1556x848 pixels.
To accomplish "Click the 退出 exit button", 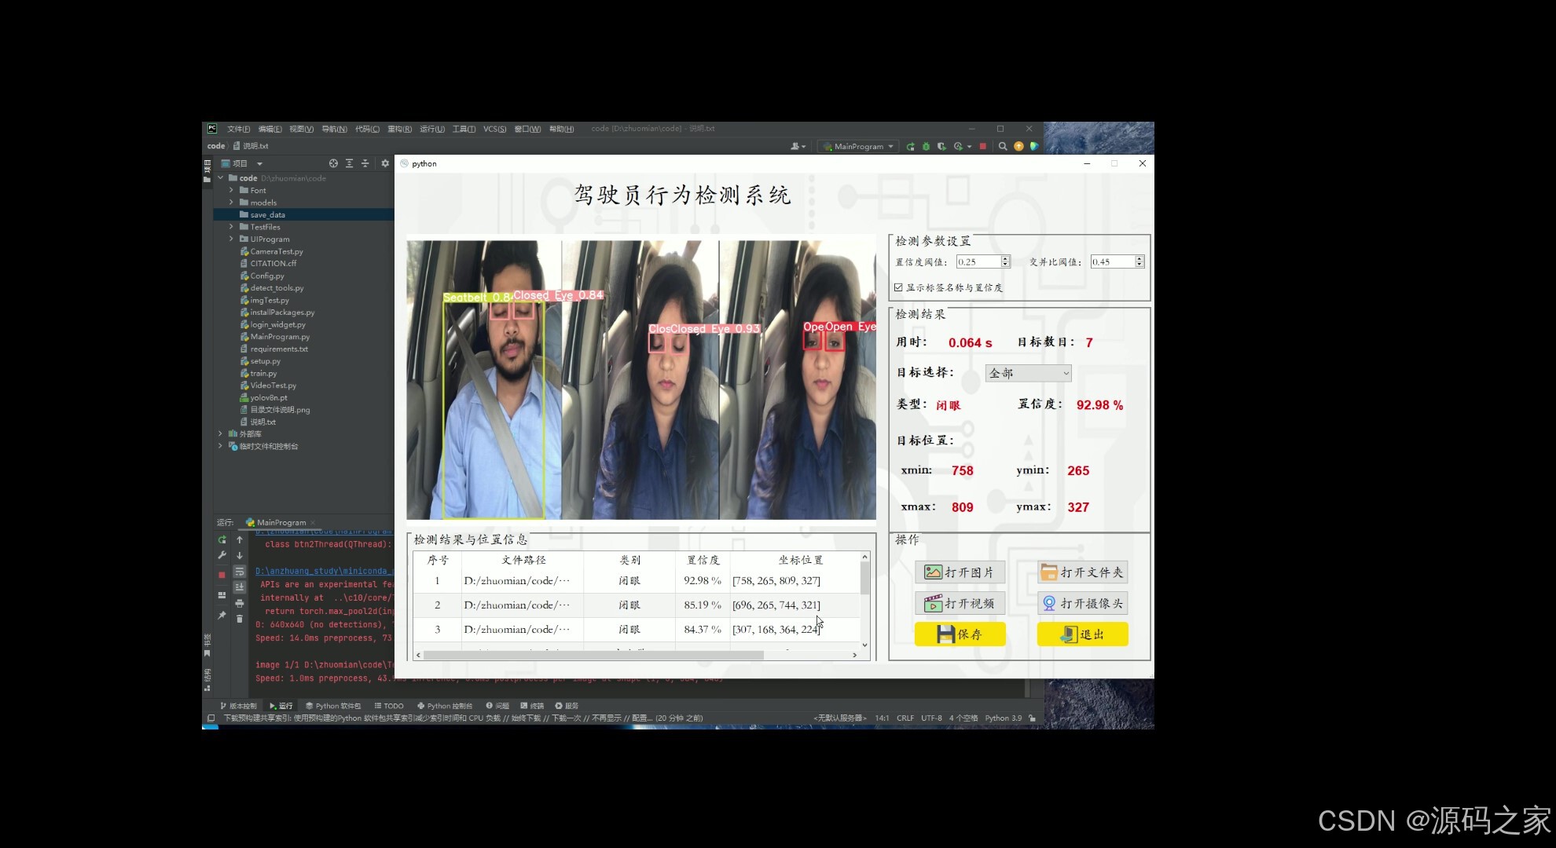I will pos(1082,634).
